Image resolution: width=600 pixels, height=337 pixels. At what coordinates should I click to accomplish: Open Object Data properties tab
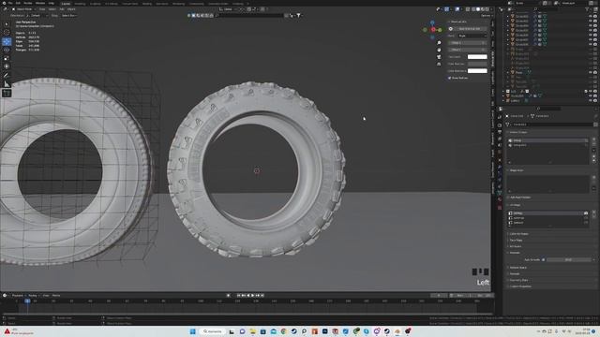pyautogui.click(x=500, y=193)
